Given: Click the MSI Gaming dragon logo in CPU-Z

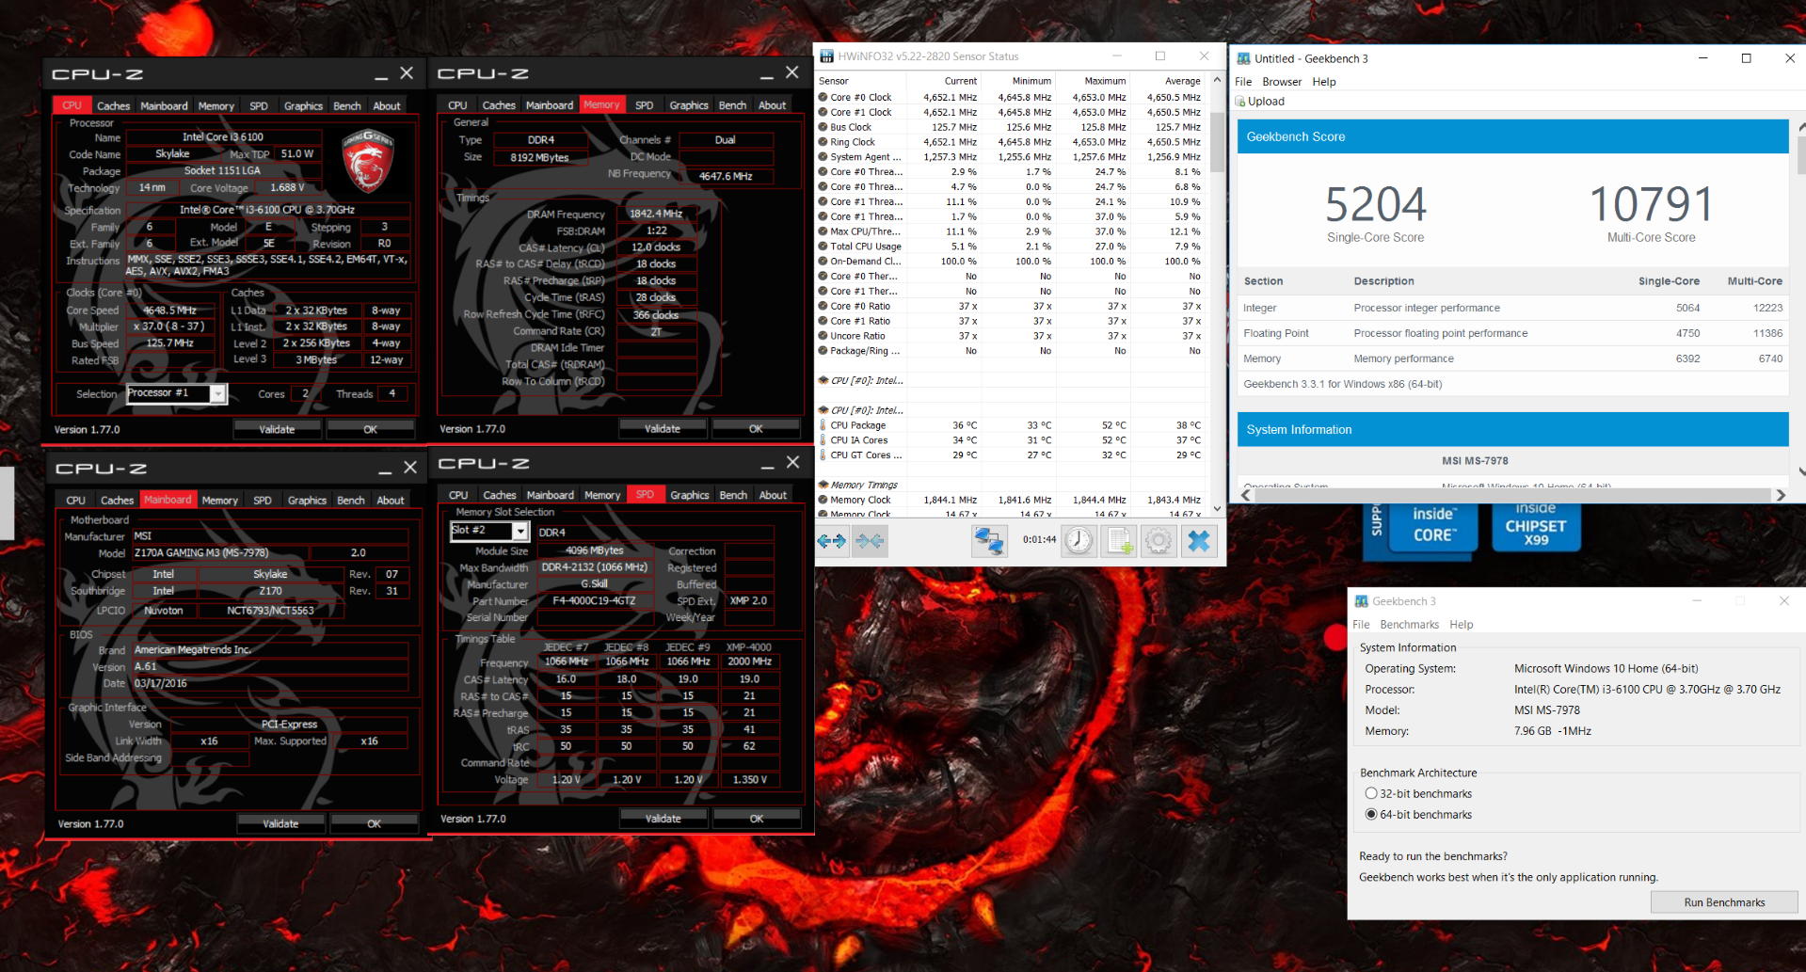Looking at the screenshot, I should tap(368, 161).
